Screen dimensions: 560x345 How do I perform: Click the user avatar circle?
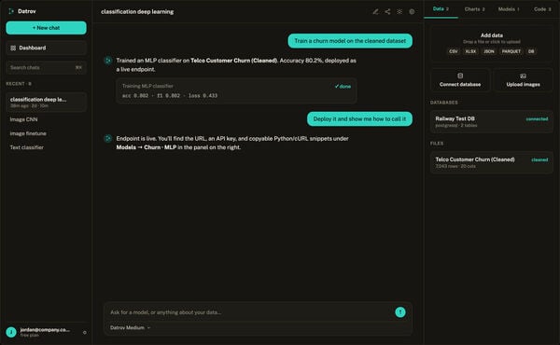[11, 332]
